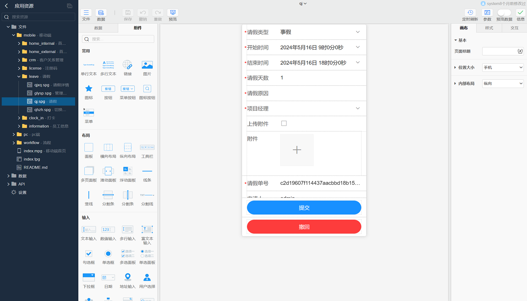
Task: Open the 内部布局 direction dropdown
Action: tap(503, 84)
